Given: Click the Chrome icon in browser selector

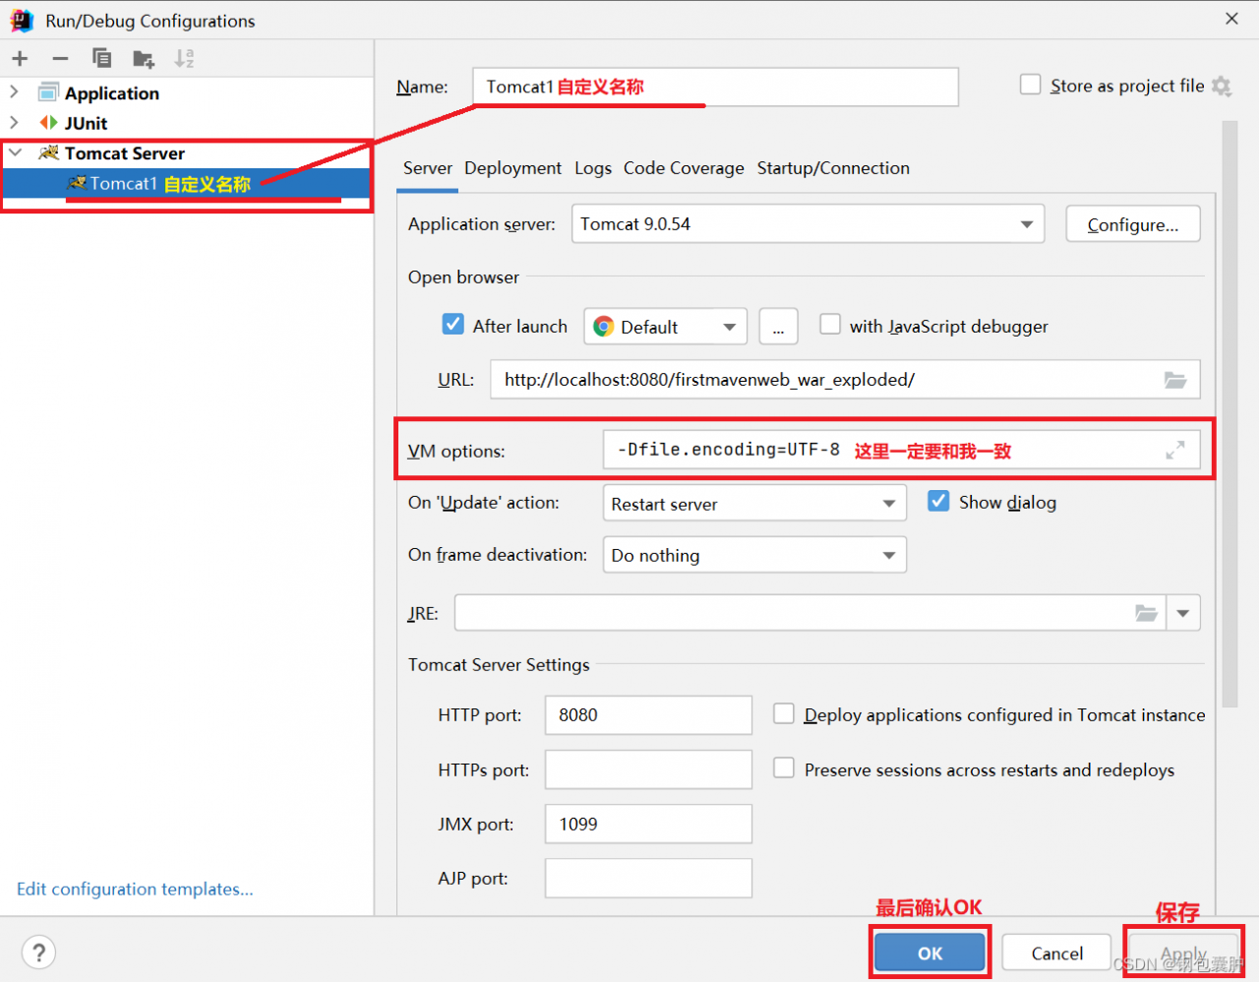Looking at the screenshot, I should 604,327.
